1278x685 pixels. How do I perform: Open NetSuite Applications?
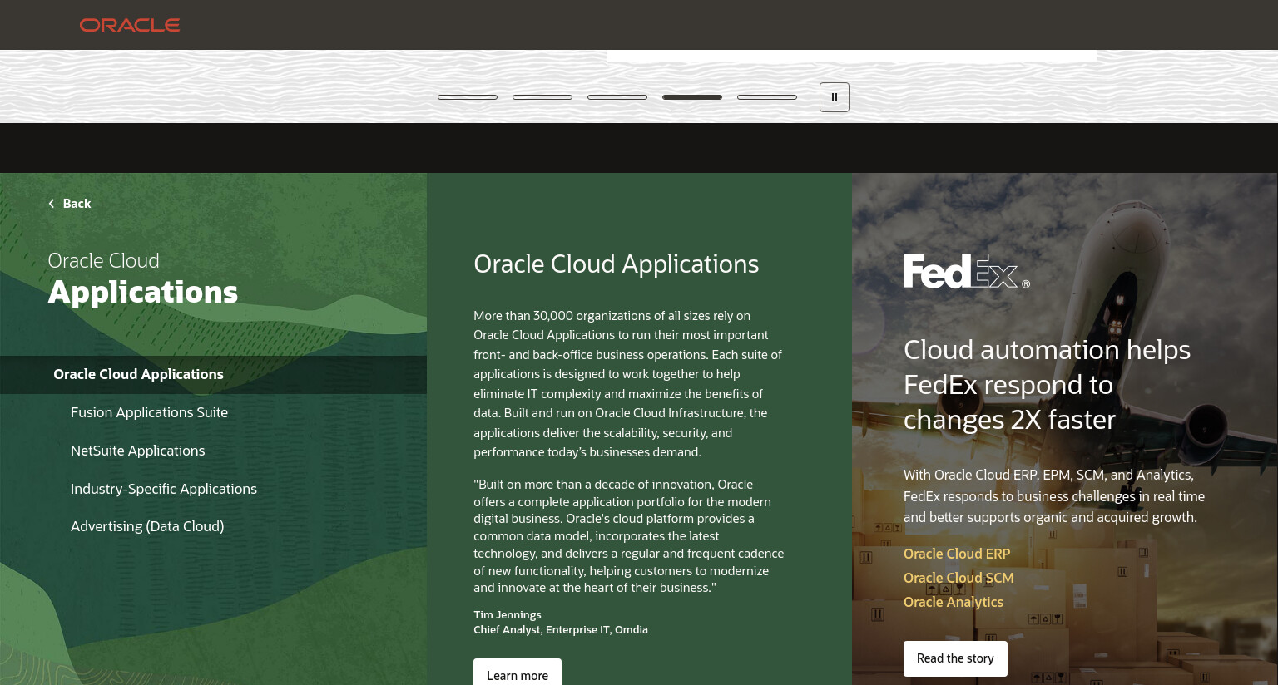(137, 451)
